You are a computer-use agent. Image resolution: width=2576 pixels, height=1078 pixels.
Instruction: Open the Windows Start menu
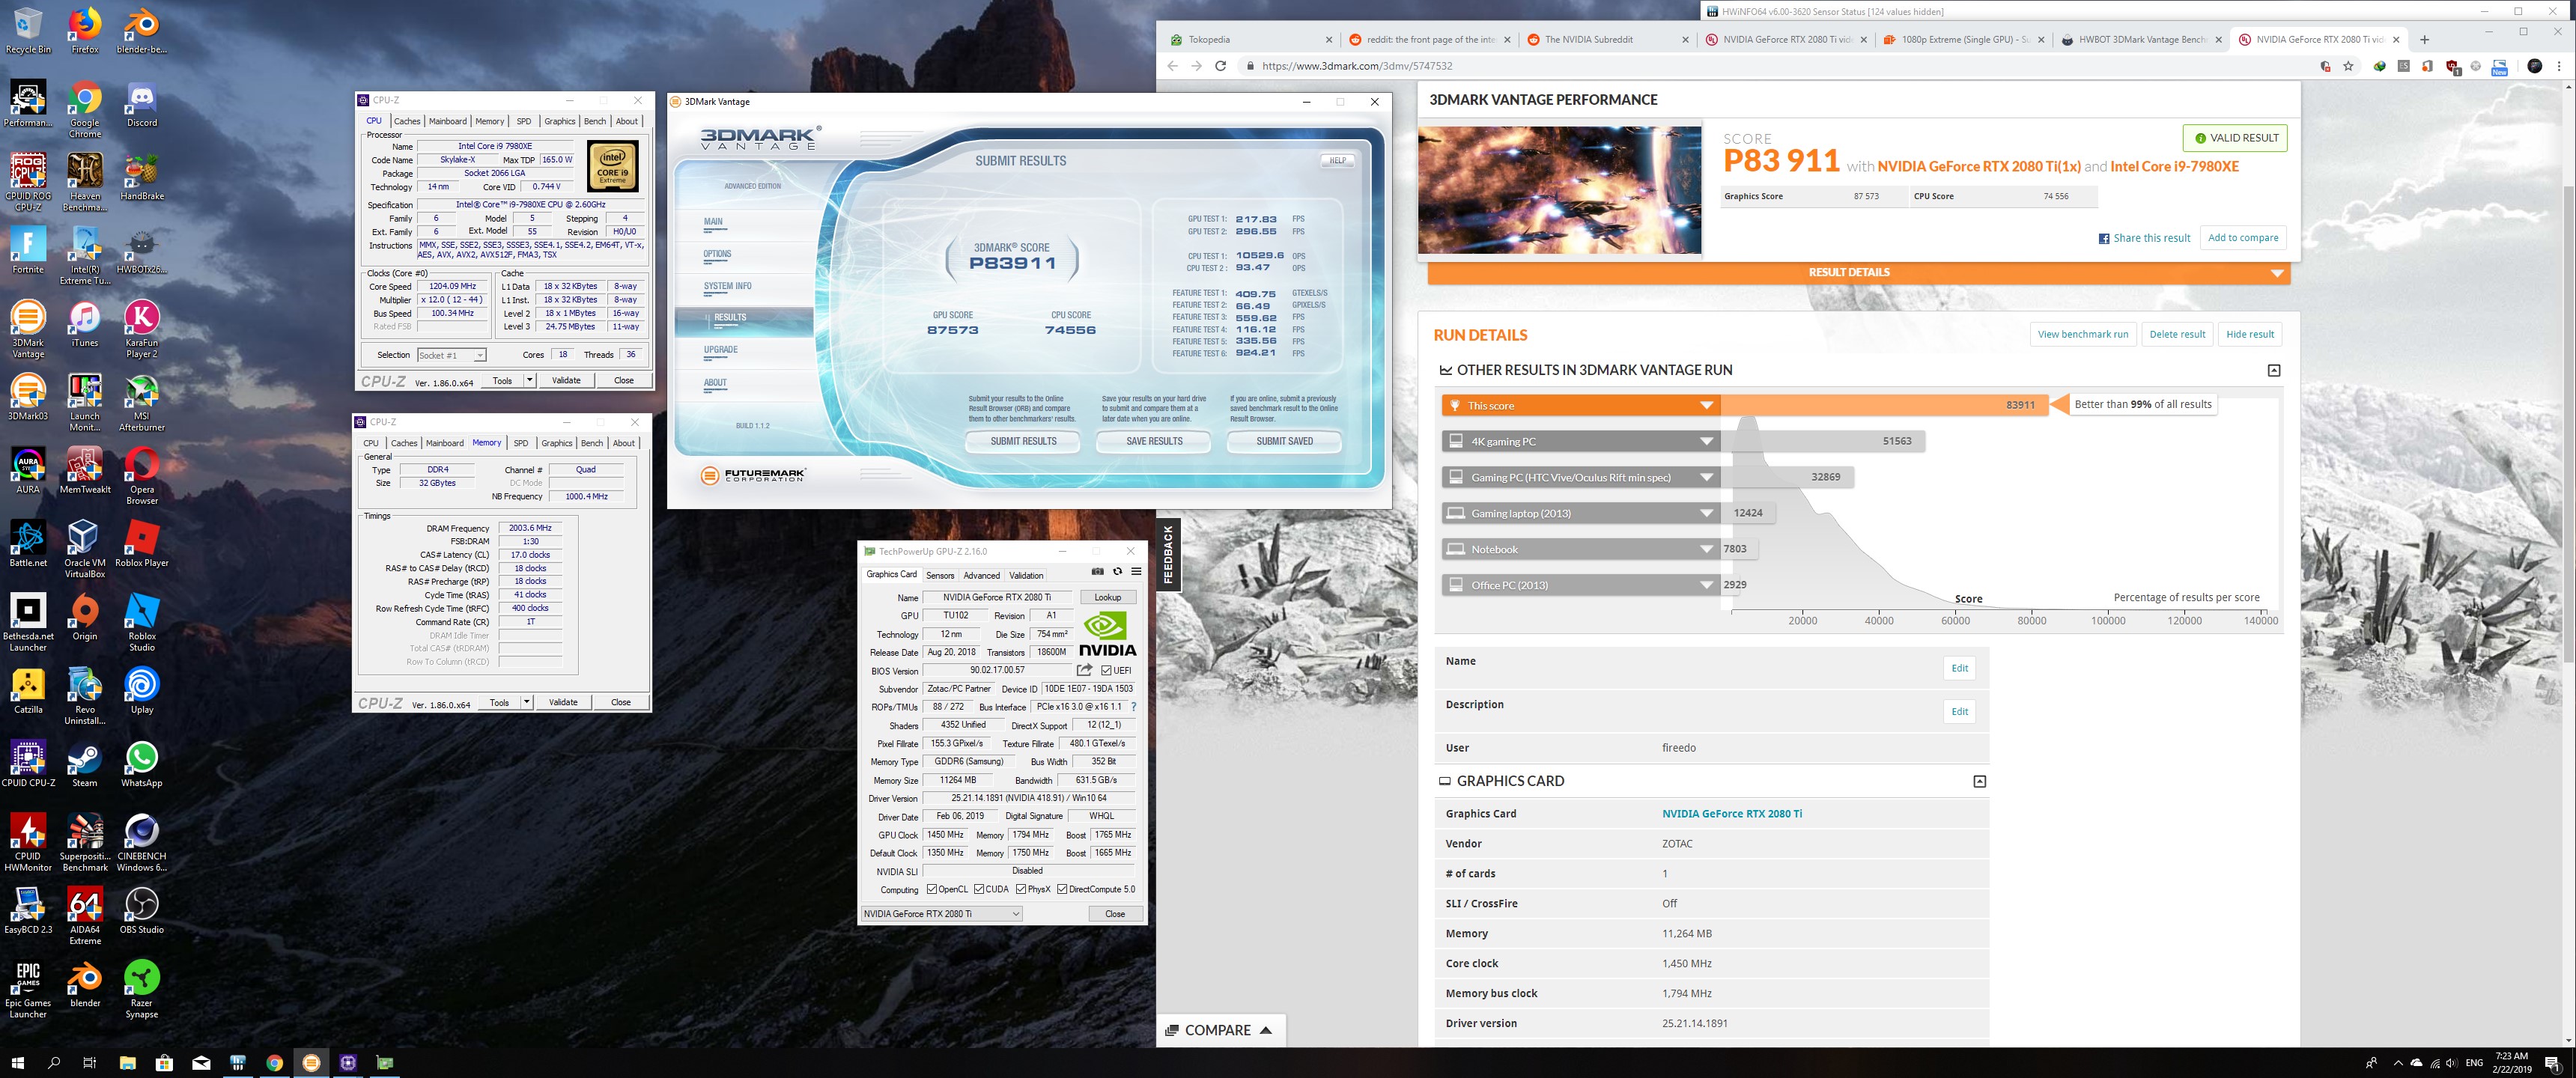point(17,1063)
